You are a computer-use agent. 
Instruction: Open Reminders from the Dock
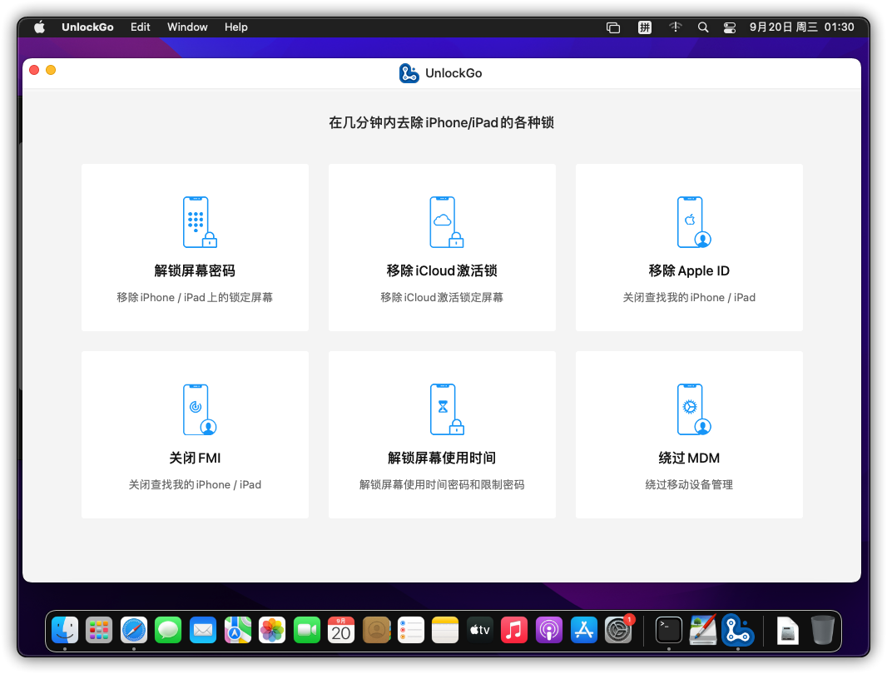click(x=411, y=630)
